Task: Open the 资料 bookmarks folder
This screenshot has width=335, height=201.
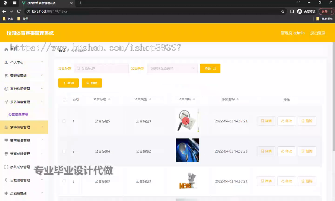Action: click(x=8, y=19)
